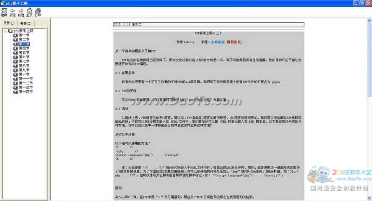Click the content pane scroll-down arrow
Viewport: 372px width, 201px height.
[x=369, y=198]
